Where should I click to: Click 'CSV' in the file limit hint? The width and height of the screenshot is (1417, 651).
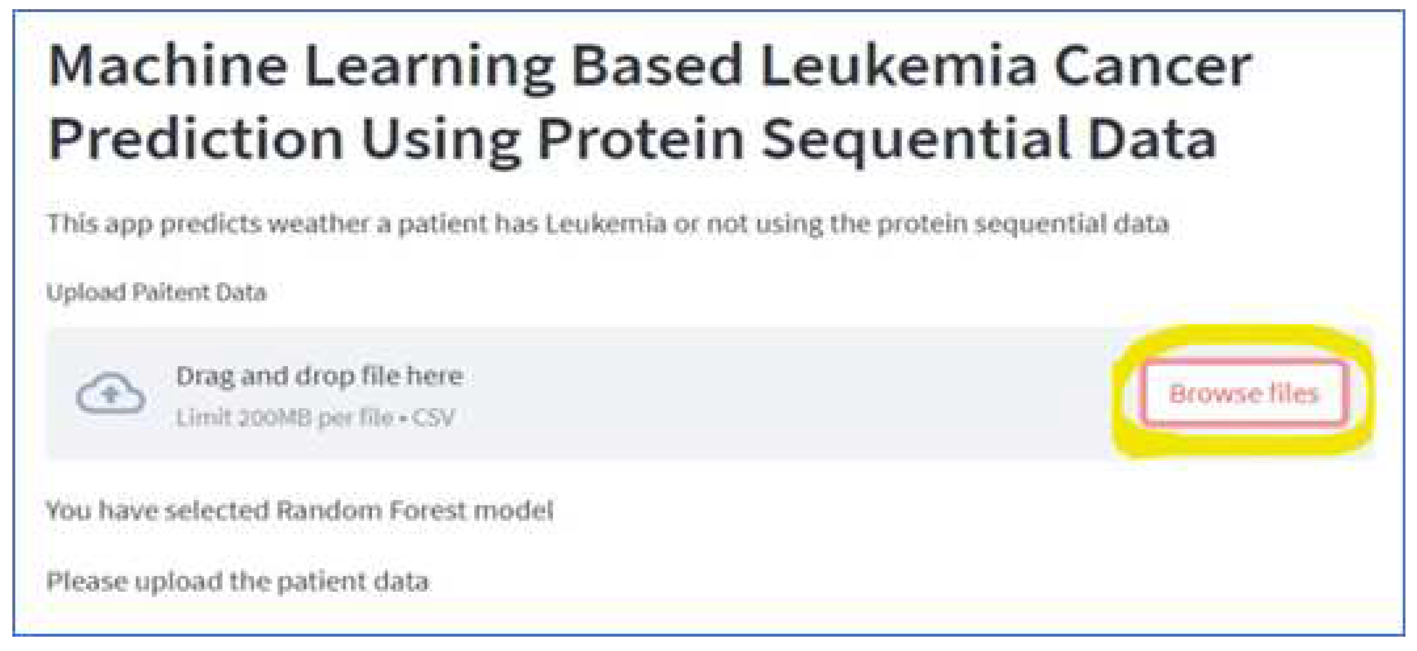tap(434, 418)
